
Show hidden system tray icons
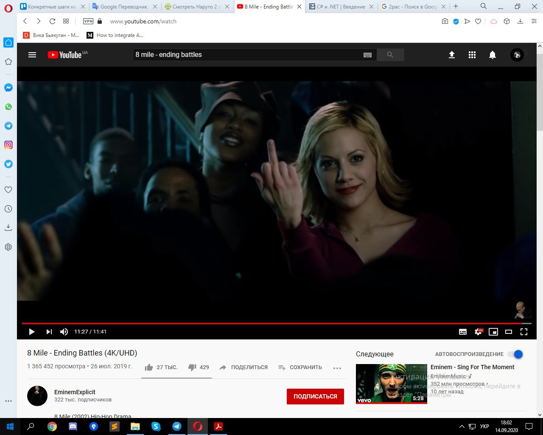tap(462, 427)
